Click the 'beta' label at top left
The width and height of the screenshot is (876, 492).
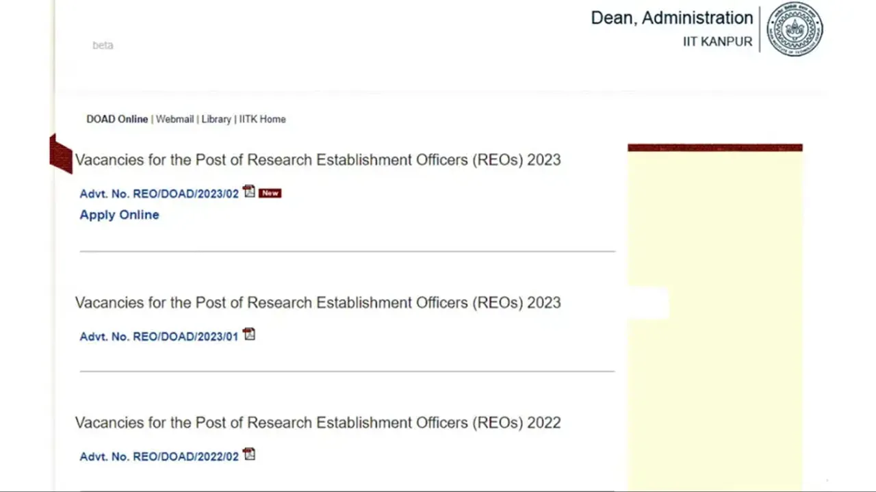tap(103, 45)
